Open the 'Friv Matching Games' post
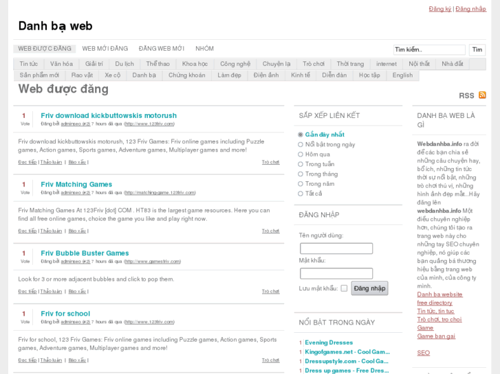500x374 pixels. (x=76, y=185)
